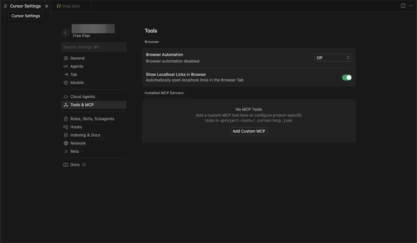Image resolution: width=417 pixels, height=243 pixels.
Task: Open the Browser Automation dropdown
Action: tap(333, 57)
